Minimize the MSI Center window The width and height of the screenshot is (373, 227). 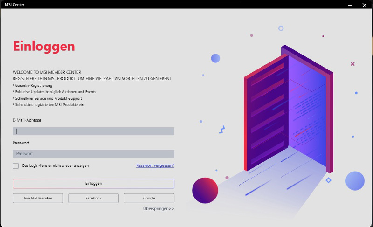click(x=350, y=5)
